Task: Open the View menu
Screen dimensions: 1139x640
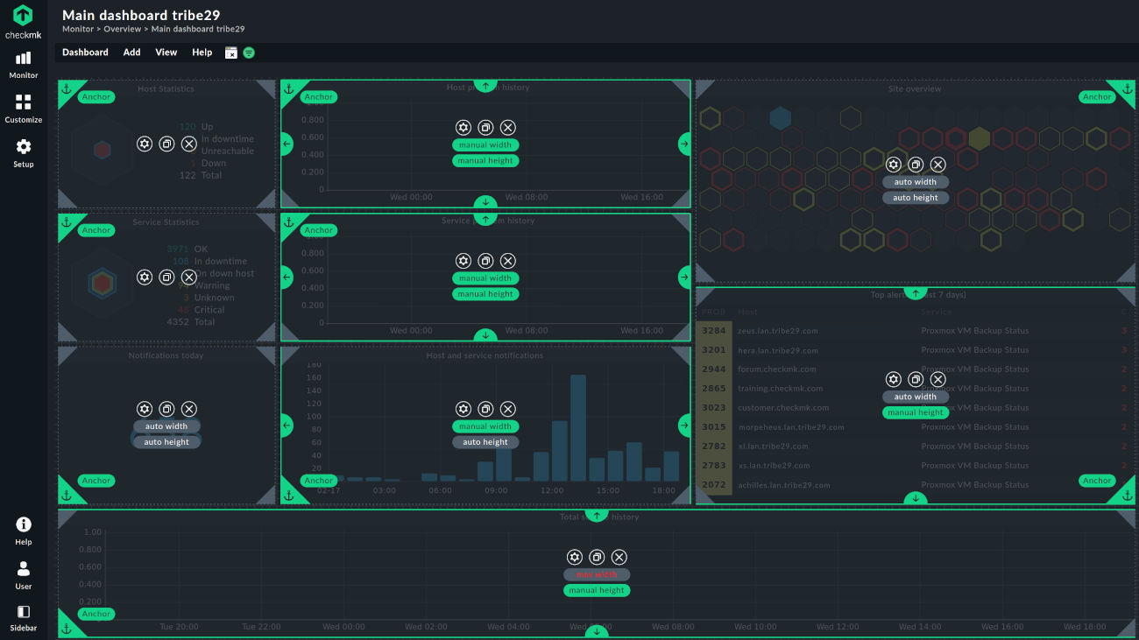Action: tap(166, 53)
